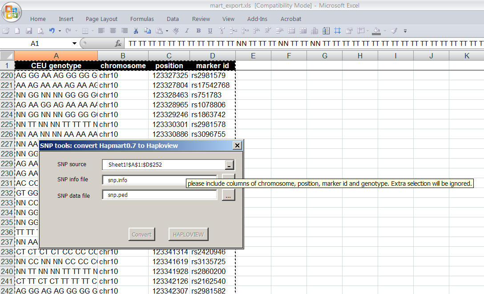Image resolution: width=484 pixels, height=294 pixels.
Task: Select column D header
Action: 212,56
